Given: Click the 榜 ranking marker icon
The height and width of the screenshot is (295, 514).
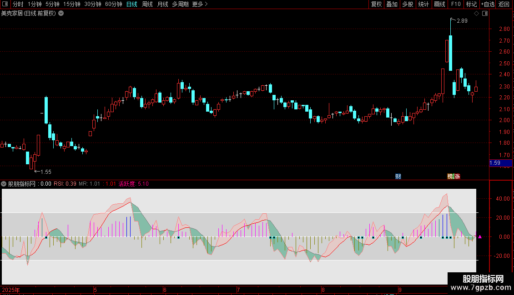Looking at the screenshot, I should [450, 176].
